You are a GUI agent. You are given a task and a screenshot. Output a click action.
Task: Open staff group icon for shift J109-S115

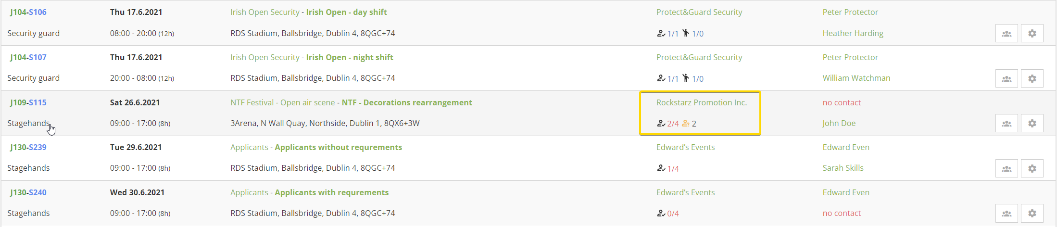1006,124
